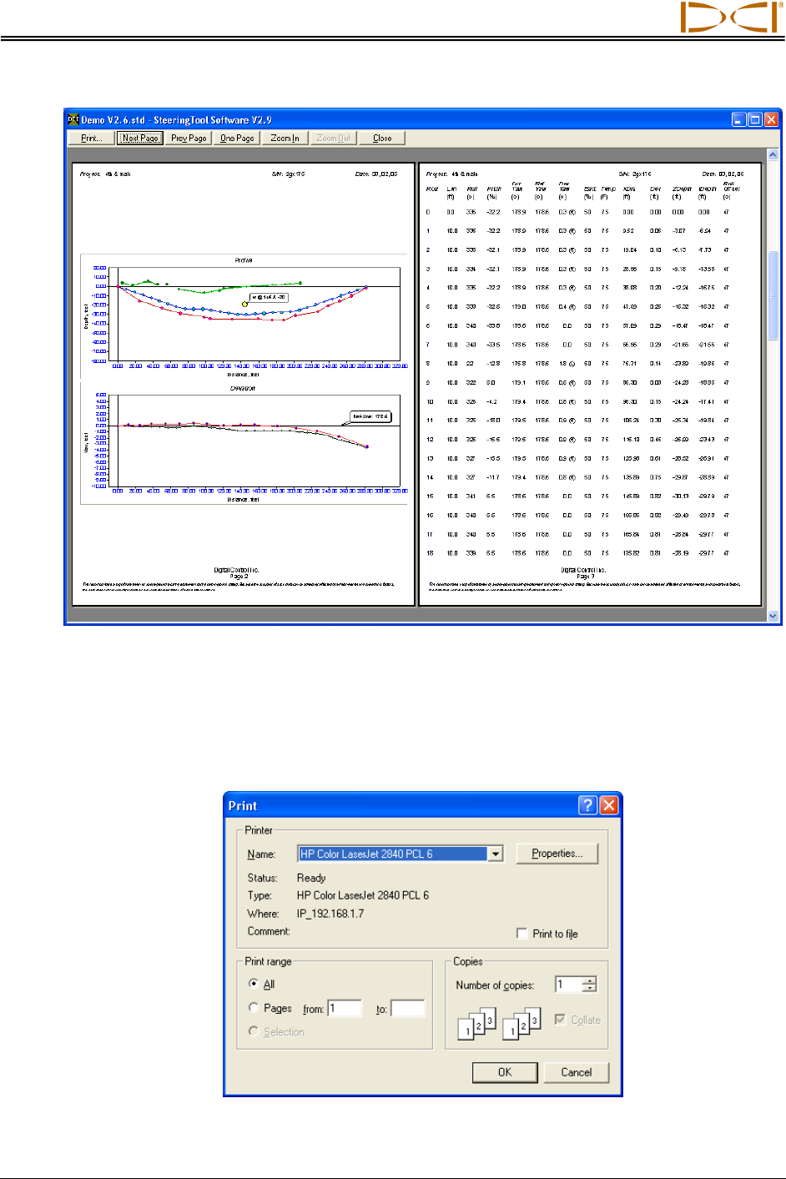Click Print dialog help question-mark button
The height and width of the screenshot is (1179, 786).
pos(588,805)
